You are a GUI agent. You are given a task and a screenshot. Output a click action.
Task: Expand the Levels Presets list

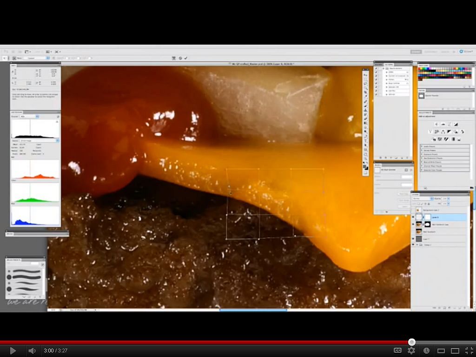[x=422, y=146]
